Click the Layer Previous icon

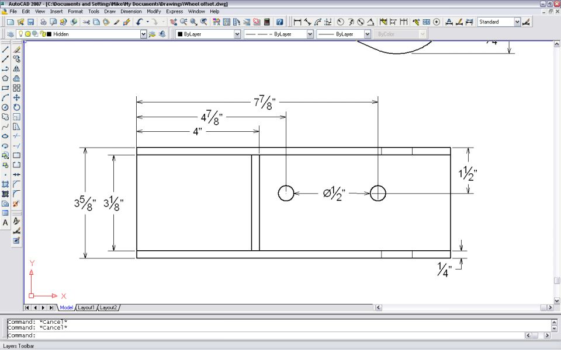click(162, 34)
